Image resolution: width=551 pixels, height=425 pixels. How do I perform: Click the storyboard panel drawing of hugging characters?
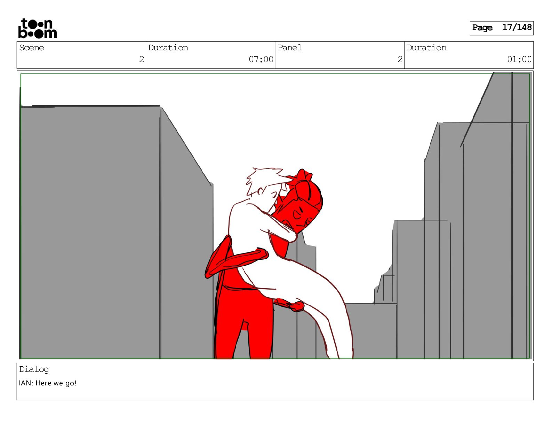click(x=275, y=216)
